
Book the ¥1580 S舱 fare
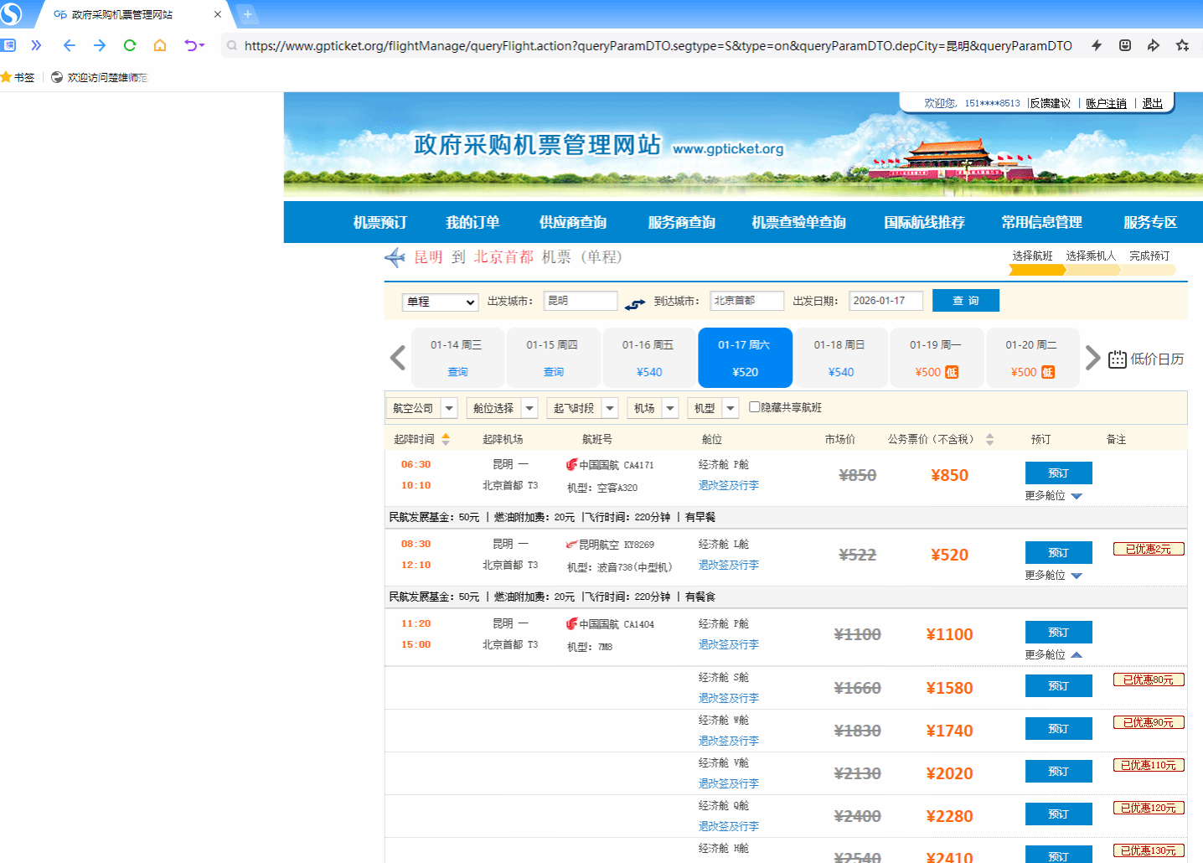pos(1059,686)
